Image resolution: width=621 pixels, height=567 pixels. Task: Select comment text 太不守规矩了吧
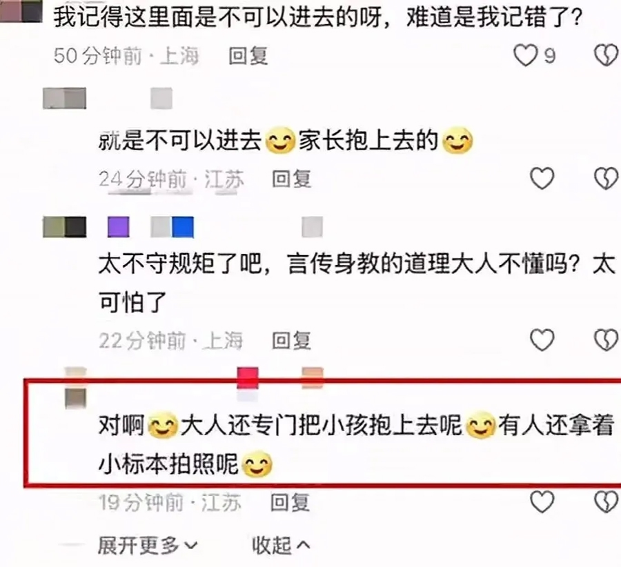click(x=180, y=263)
